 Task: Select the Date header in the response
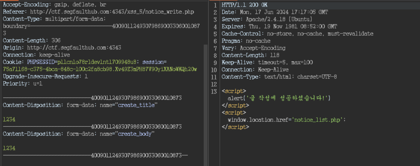(x=275, y=12)
